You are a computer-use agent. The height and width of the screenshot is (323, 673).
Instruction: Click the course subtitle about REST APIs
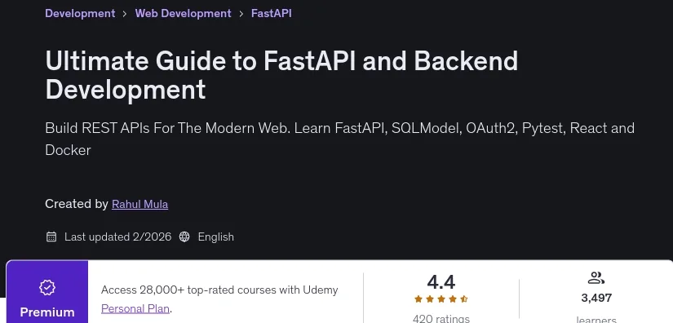(x=340, y=139)
